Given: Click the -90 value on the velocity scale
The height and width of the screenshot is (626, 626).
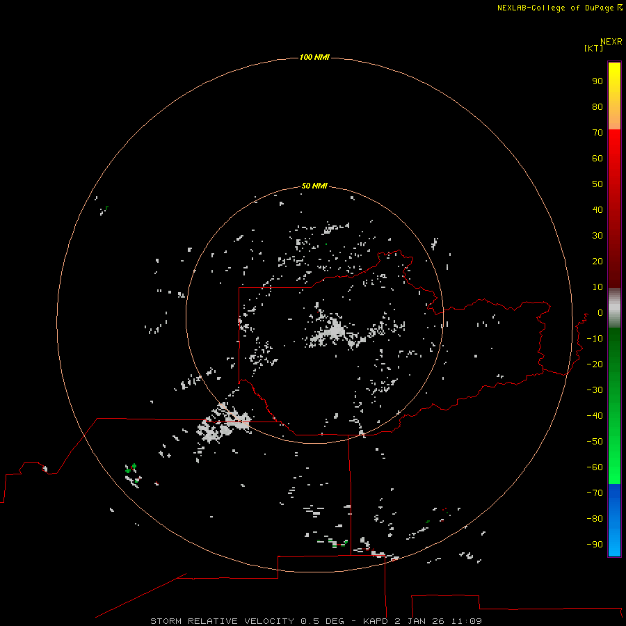Looking at the screenshot, I should 595,545.
